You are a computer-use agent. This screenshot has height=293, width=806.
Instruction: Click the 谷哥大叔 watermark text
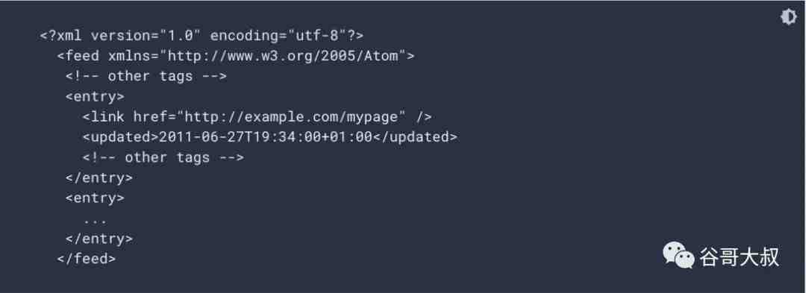click(739, 256)
